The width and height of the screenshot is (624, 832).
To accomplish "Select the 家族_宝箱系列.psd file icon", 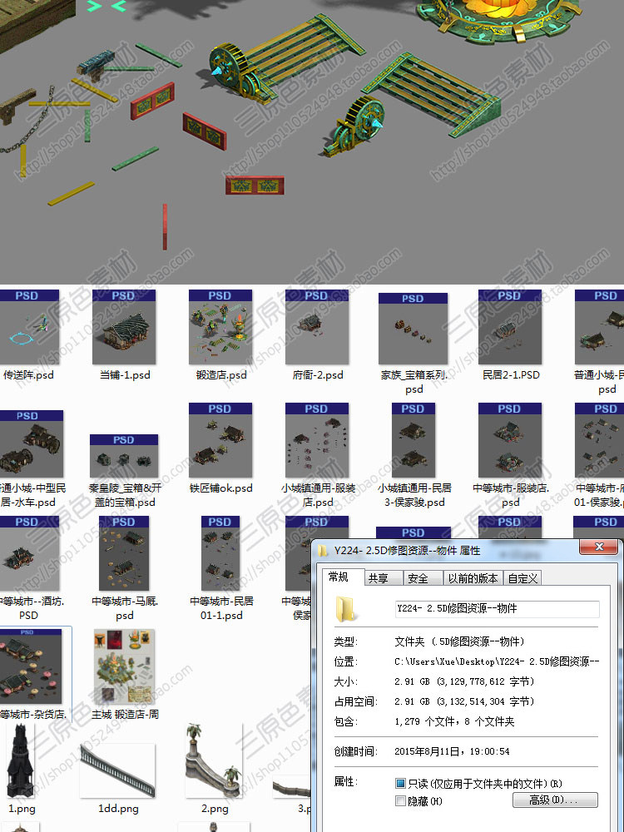I will click(413, 329).
